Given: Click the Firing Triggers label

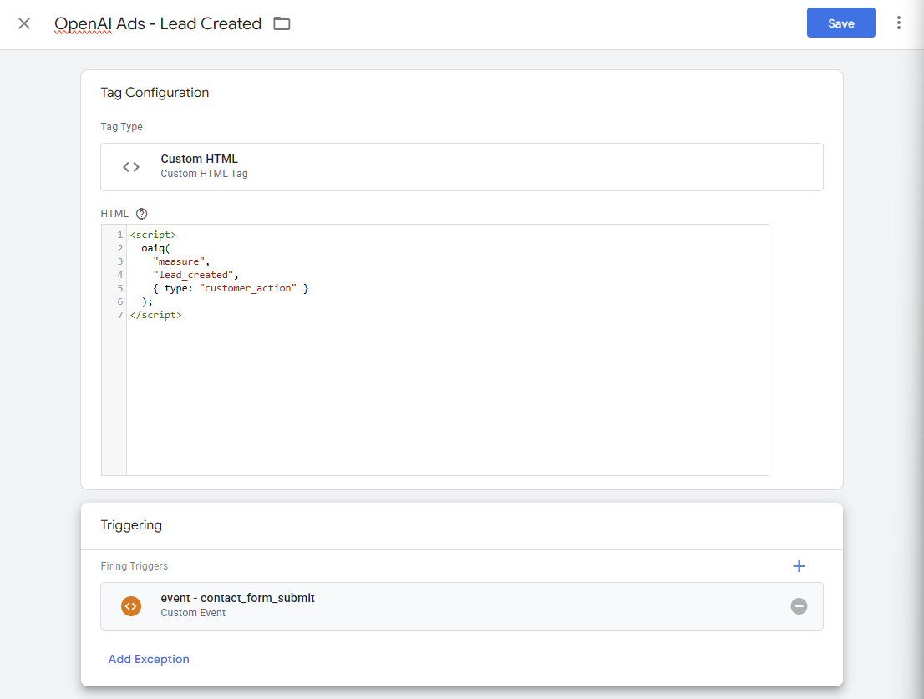Looking at the screenshot, I should (135, 566).
